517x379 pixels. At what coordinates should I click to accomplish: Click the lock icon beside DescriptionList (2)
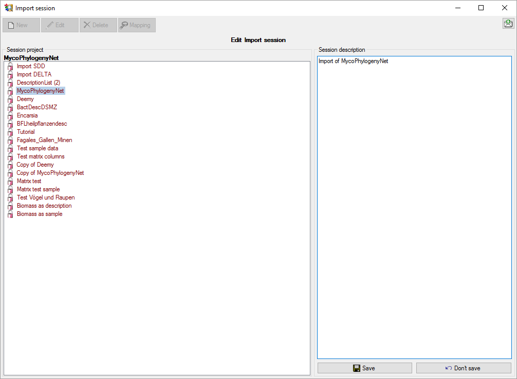pos(10,83)
